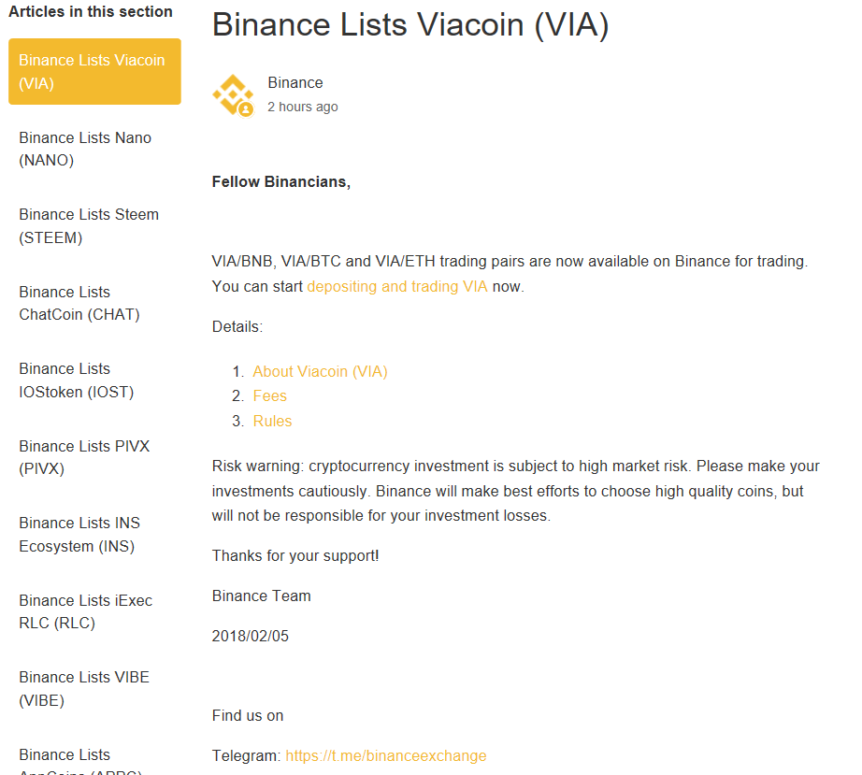The image size is (862, 775).
Task: Click the depositing and trading VIA link
Action: [x=397, y=286]
